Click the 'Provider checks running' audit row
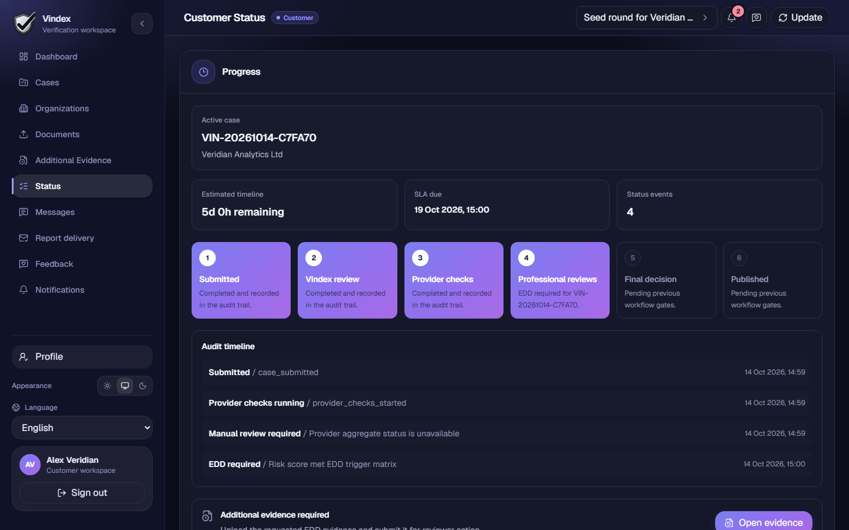The width and height of the screenshot is (849, 530). 507,403
